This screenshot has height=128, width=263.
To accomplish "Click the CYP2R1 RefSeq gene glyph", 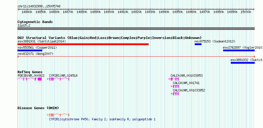I will point(58,79).
